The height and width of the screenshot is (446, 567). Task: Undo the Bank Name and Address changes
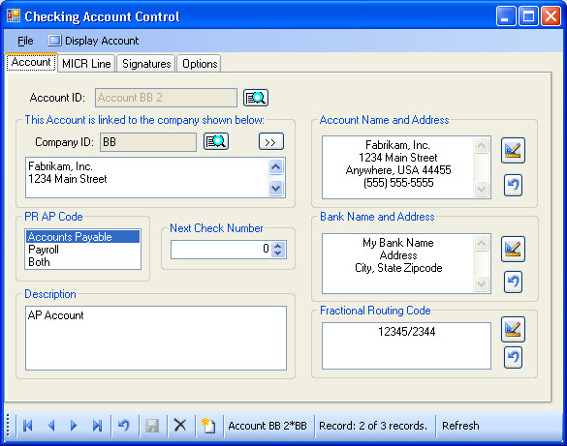point(513,282)
